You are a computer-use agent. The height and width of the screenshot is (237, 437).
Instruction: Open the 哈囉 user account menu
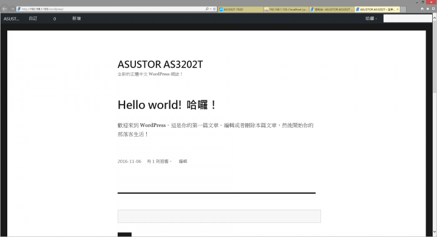coord(371,19)
